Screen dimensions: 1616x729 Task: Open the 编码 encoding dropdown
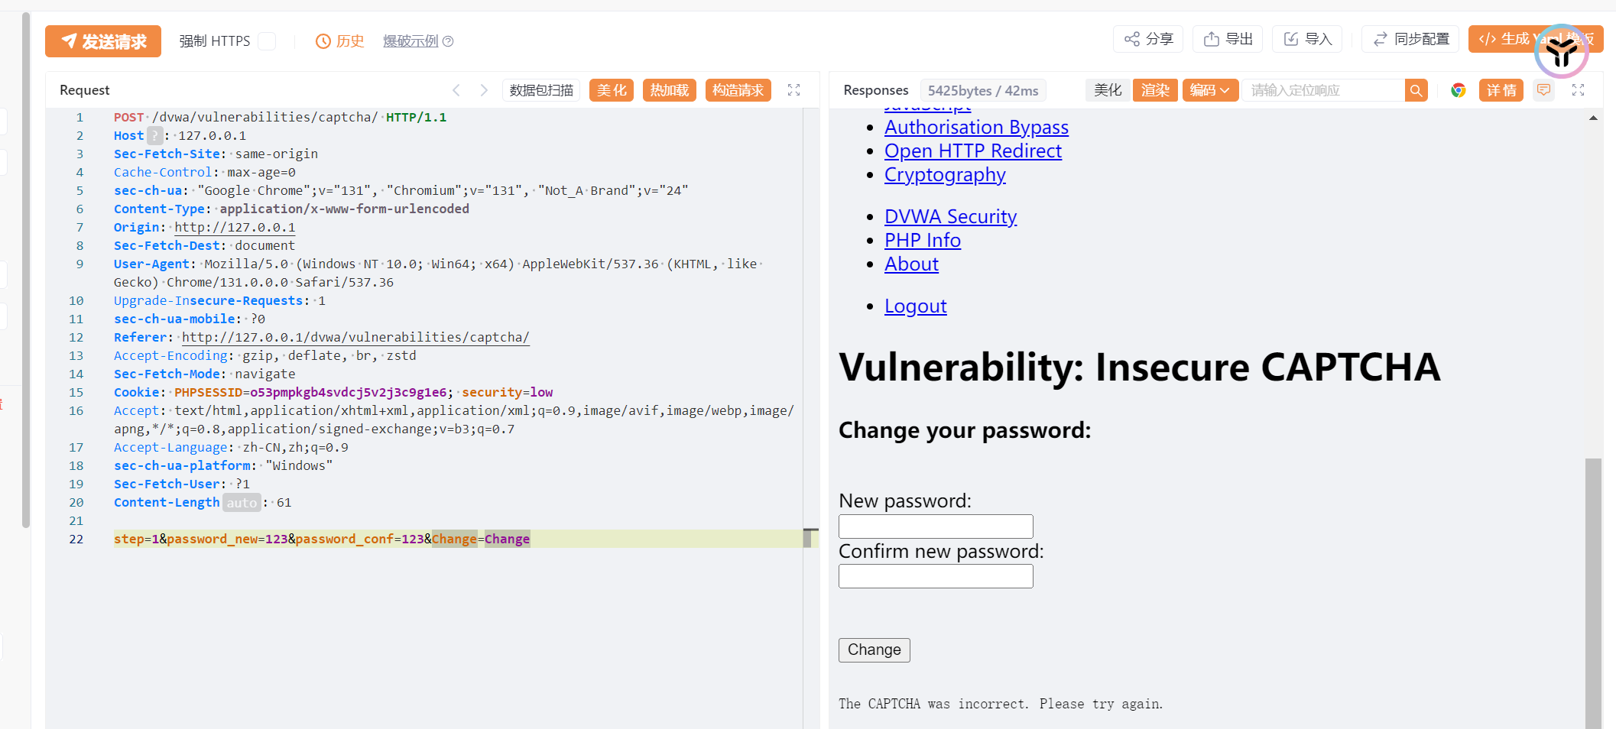1210,90
